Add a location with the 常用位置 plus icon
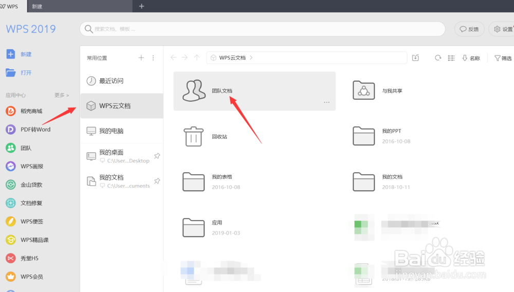 tap(141, 58)
